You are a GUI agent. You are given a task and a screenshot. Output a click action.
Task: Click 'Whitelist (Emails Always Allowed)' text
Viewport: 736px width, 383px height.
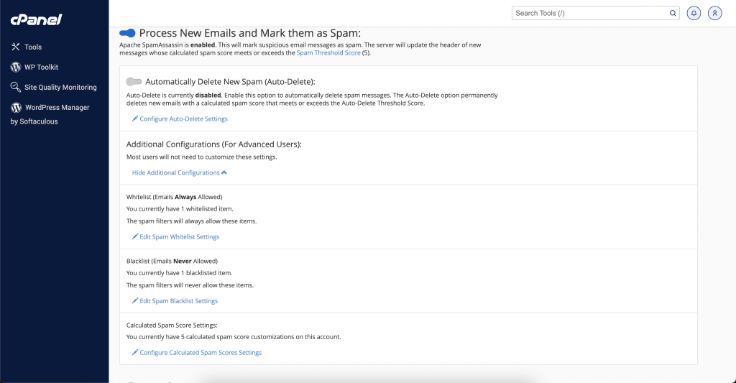click(174, 197)
